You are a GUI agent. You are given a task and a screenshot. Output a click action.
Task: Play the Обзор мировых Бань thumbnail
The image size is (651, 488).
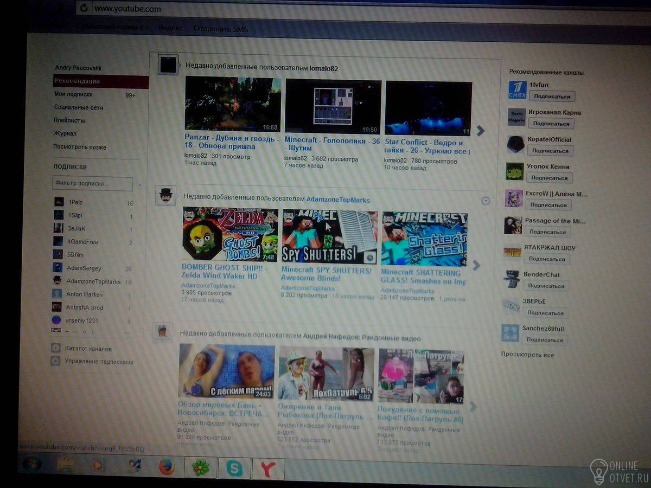(x=227, y=371)
